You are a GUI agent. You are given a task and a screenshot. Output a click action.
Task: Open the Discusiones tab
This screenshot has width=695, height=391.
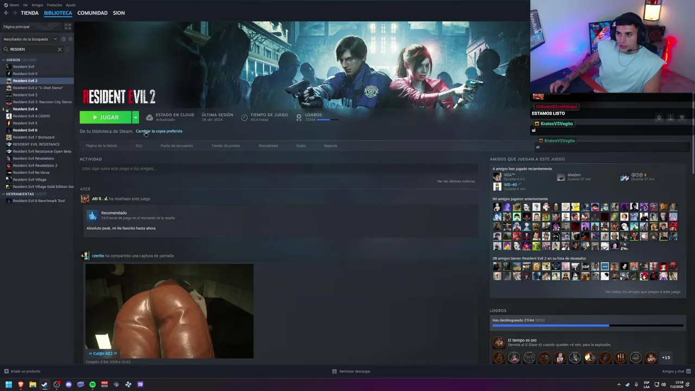coord(268,146)
